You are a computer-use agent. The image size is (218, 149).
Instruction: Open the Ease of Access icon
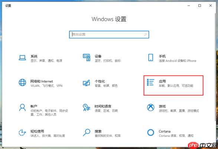point(22,132)
